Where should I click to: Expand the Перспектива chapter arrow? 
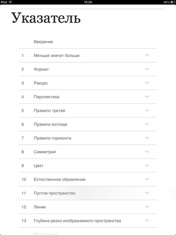click(x=147, y=97)
